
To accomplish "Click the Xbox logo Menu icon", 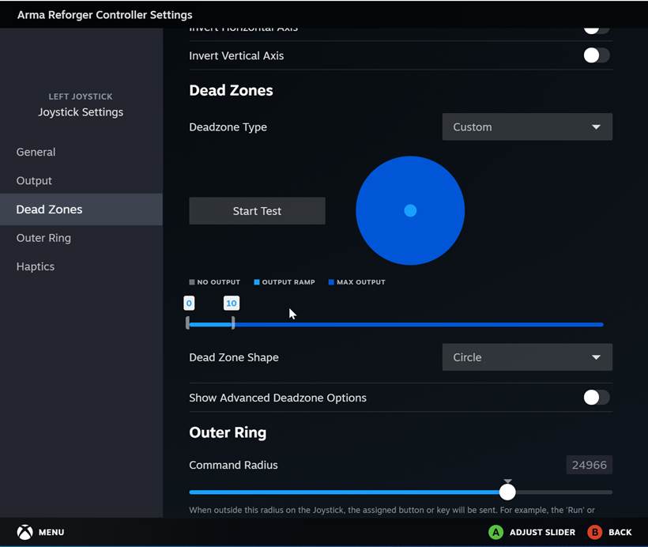I will [24, 532].
